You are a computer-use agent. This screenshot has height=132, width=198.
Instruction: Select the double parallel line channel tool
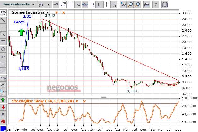pyautogui.click(x=3, y=34)
